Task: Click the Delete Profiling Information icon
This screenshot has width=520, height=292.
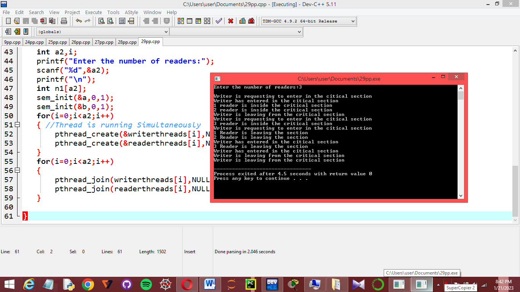Action: [251, 21]
